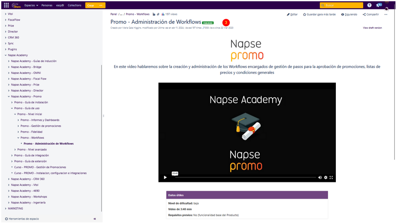Open Herramientas de espacio gear
The width and height of the screenshot is (398, 223).
click(22, 219)
